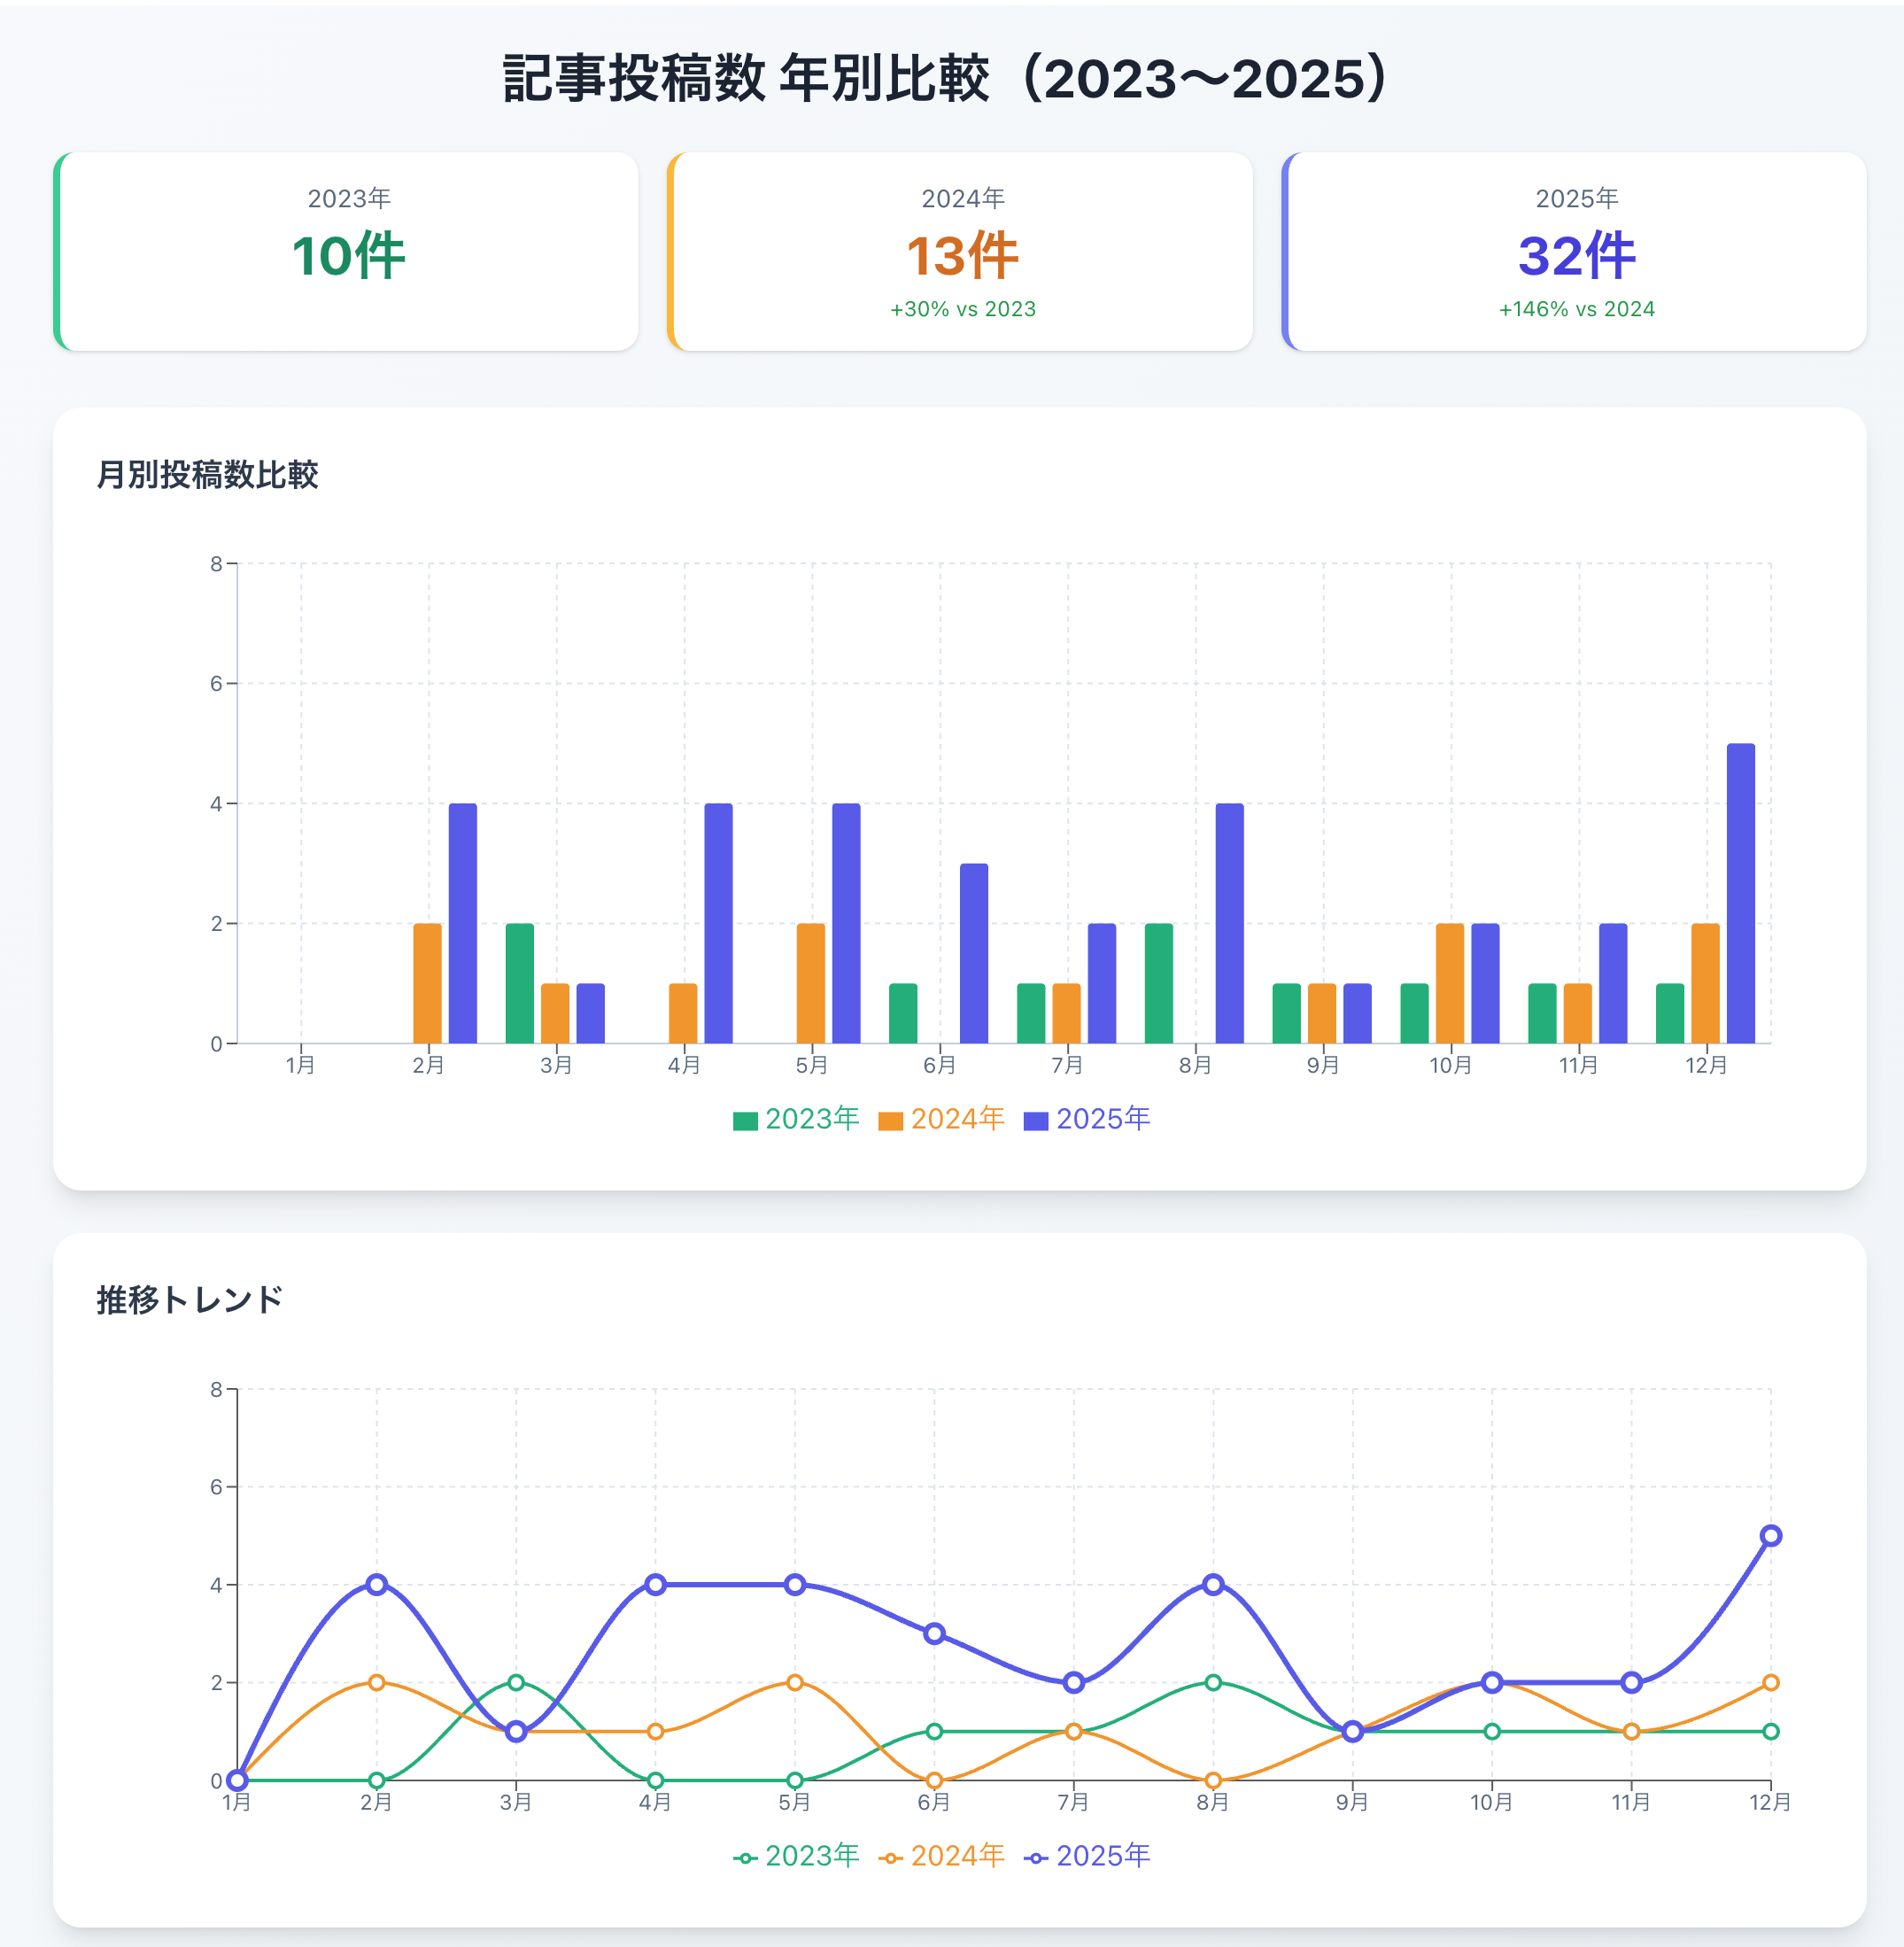Click the 3月 2023 green bar
The width and height of the screenshot is (1904, 1947).
point(519,983)
